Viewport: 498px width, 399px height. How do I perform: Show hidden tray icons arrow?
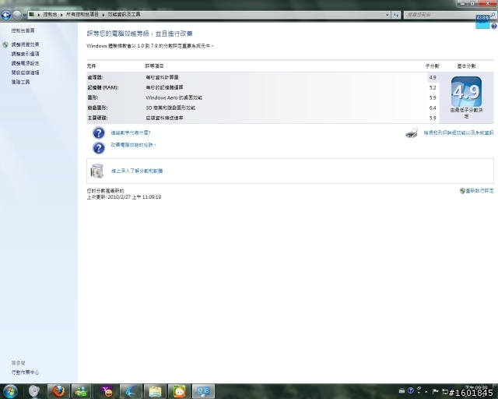[426, 391]
